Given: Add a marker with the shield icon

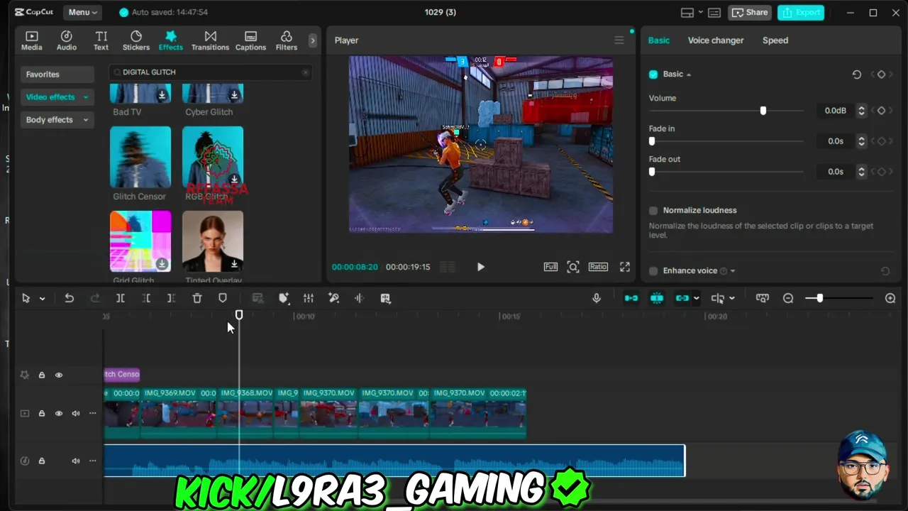Looking at the screenshot, I should point(223,299).
